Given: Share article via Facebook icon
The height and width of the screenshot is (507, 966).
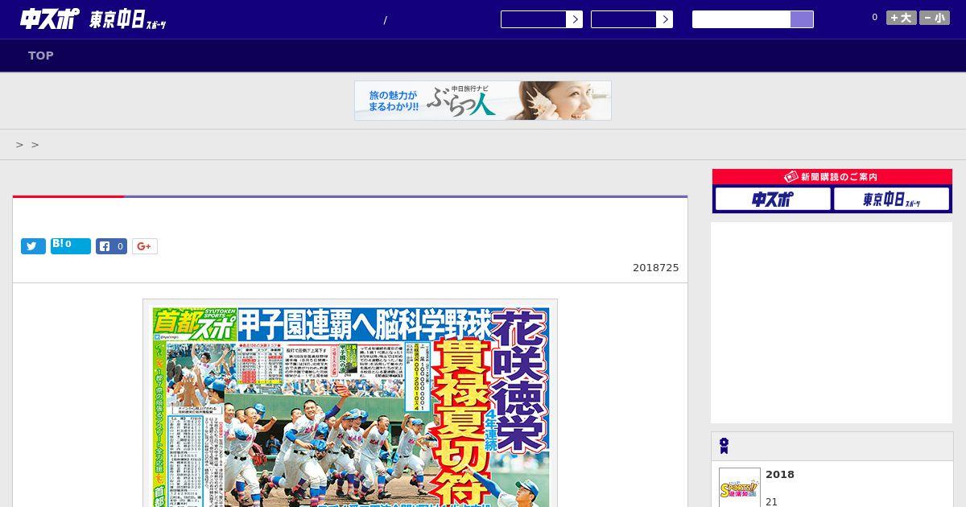Looking at the screenshot, I should click(x=112, y=246).
